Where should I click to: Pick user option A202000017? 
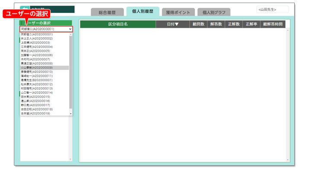coord(45,105)
